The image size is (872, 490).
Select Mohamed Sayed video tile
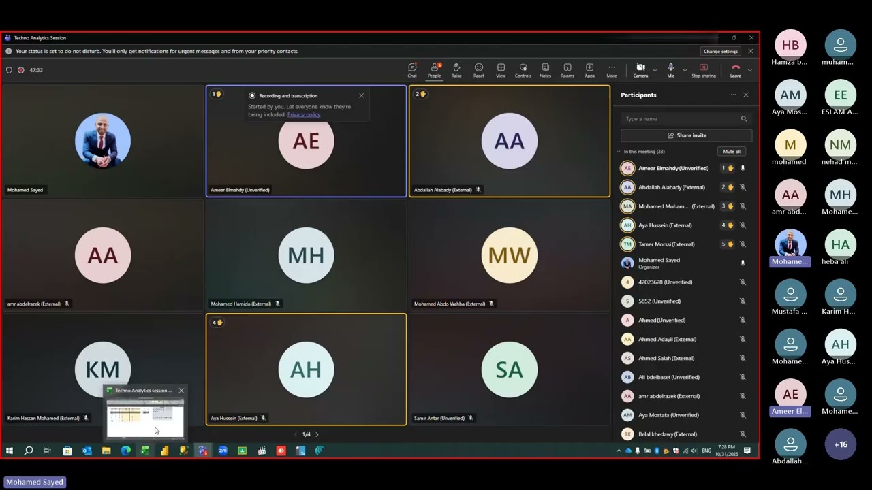point(103,141)
